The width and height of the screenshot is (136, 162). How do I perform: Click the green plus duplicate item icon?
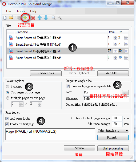[25, 18]
